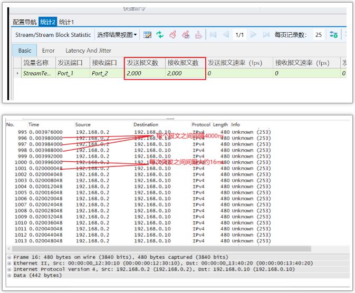Click the clear all results icon
This screenshot has height=293, width=355.
click(x=185, y=35)
